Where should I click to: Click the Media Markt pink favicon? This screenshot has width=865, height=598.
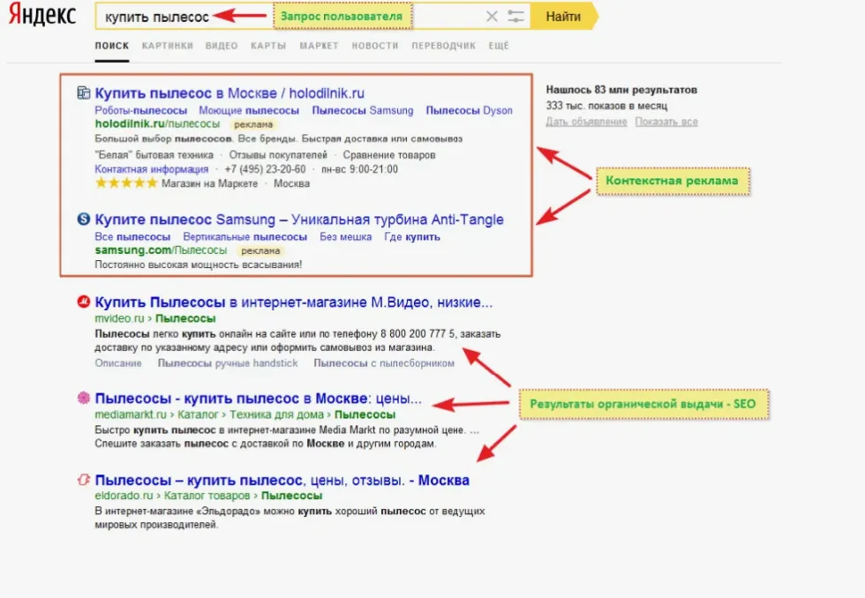click(x=84, y=398)
